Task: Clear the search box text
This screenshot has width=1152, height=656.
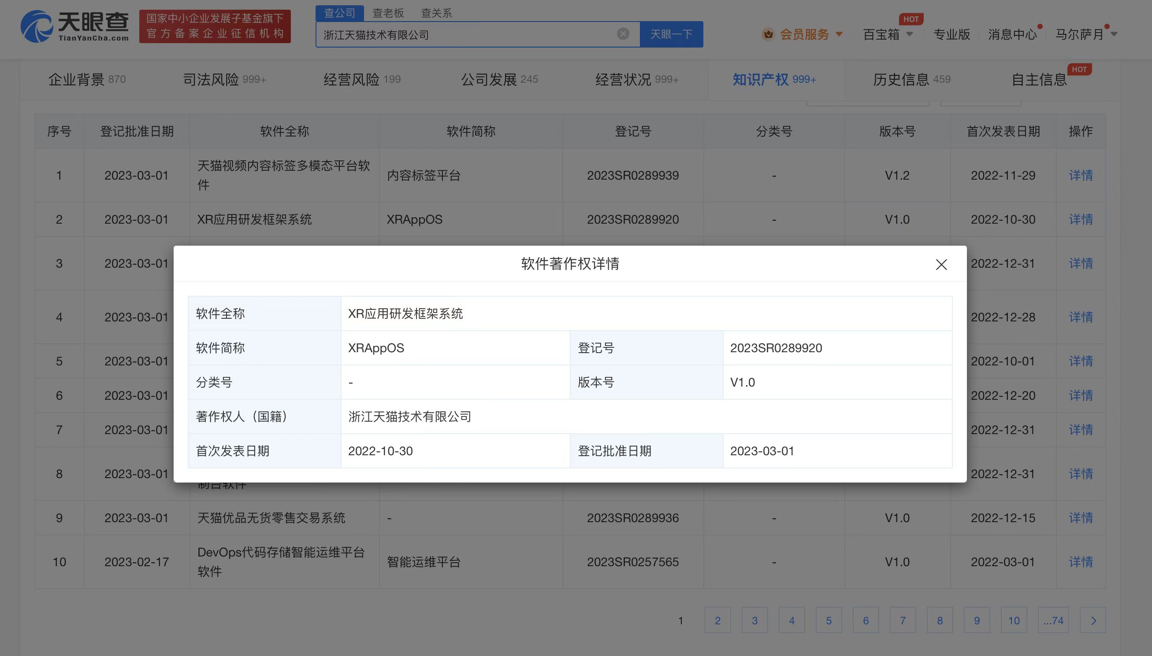Action: coord(623,34)
